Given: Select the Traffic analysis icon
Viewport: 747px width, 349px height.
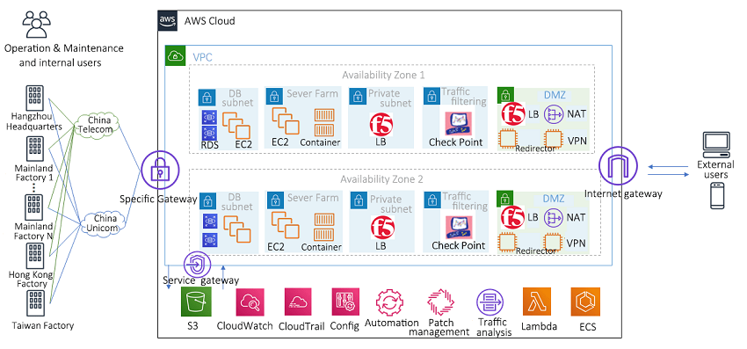Looking at the screenshot, I should [490, 302].
